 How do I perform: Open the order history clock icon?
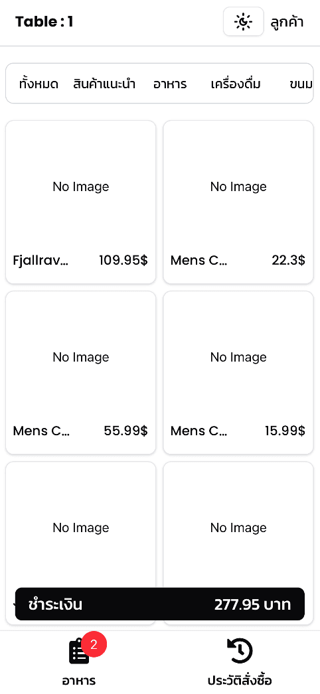(x=240, y=651)
